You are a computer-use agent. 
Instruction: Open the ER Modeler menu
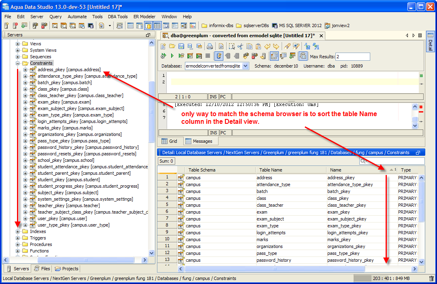click(144, 17)
